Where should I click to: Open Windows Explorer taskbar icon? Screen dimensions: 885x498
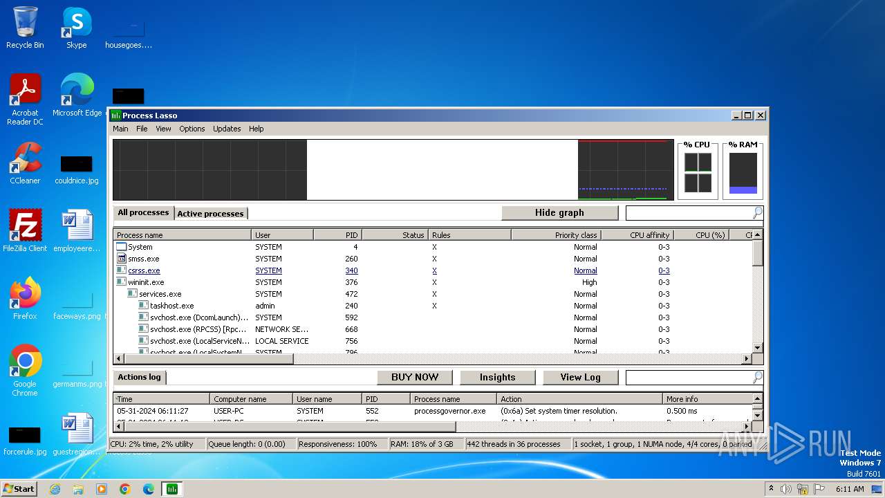click(78, 489)
